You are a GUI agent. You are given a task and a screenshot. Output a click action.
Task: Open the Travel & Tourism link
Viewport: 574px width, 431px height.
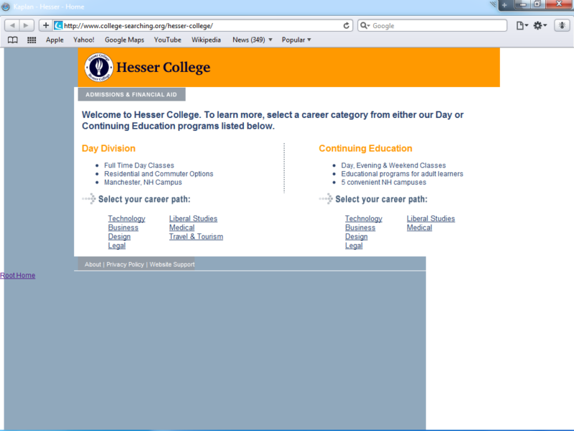[196, 237]
